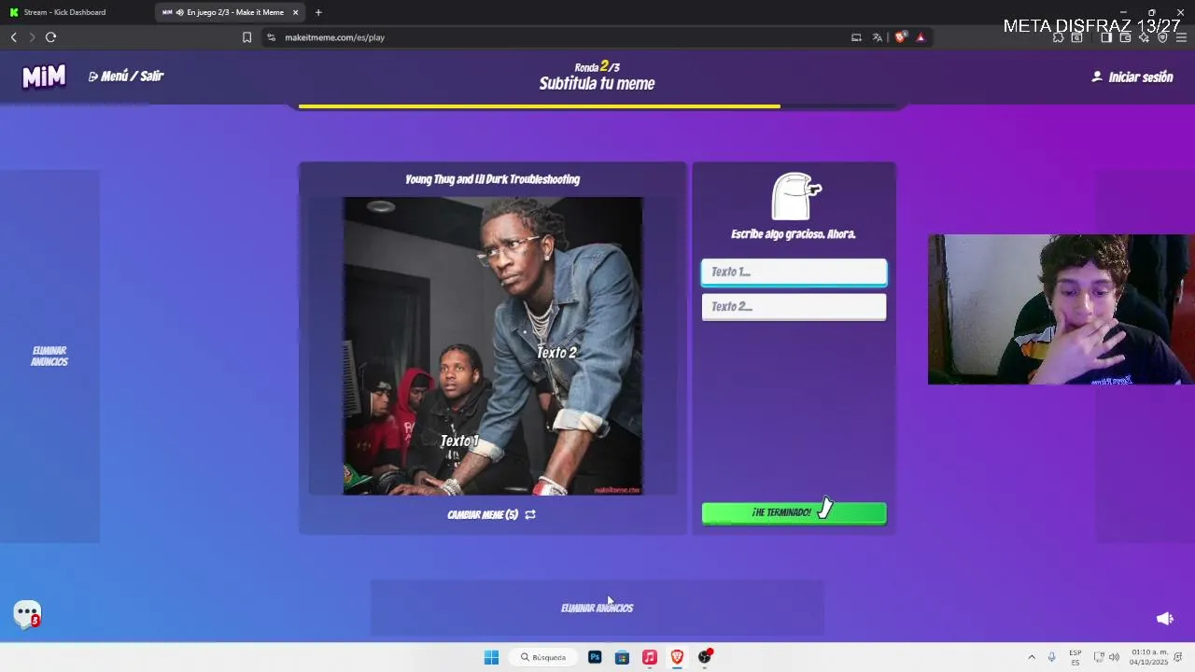Click the pointing character mascot icon

click(x=794, y=195)
